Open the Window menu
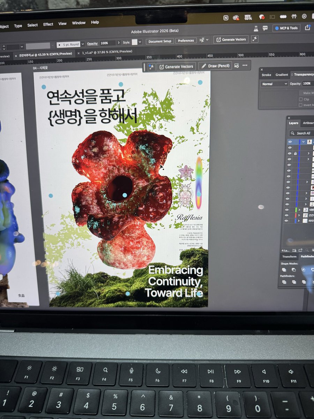314x419 pixels. point(79,23)
